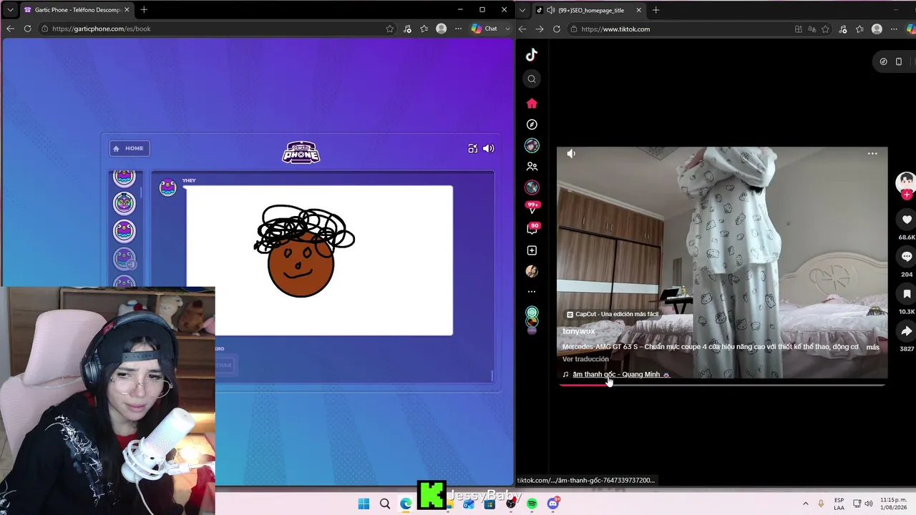Open Copilot Chat in Gartic browser window
The width and height of the screenshot is (916, 515).
coord(484,29)
